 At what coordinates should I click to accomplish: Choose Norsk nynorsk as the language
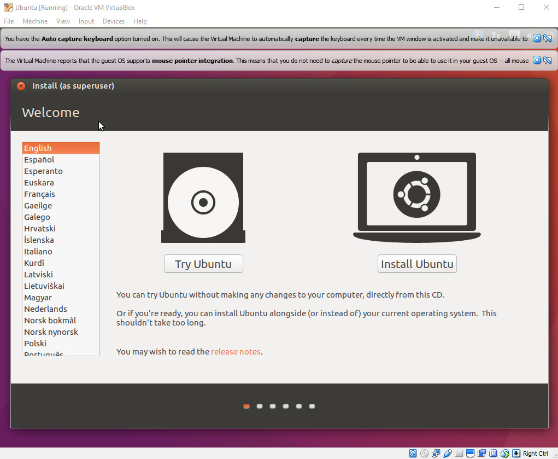[x=61, y=332]
